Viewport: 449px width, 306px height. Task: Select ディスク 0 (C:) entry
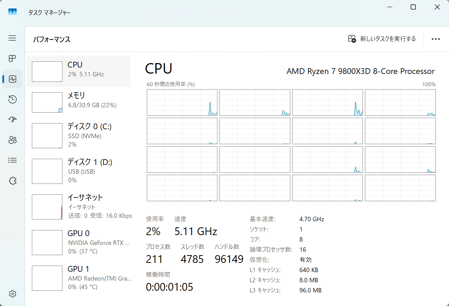click(x=78, y=135)
